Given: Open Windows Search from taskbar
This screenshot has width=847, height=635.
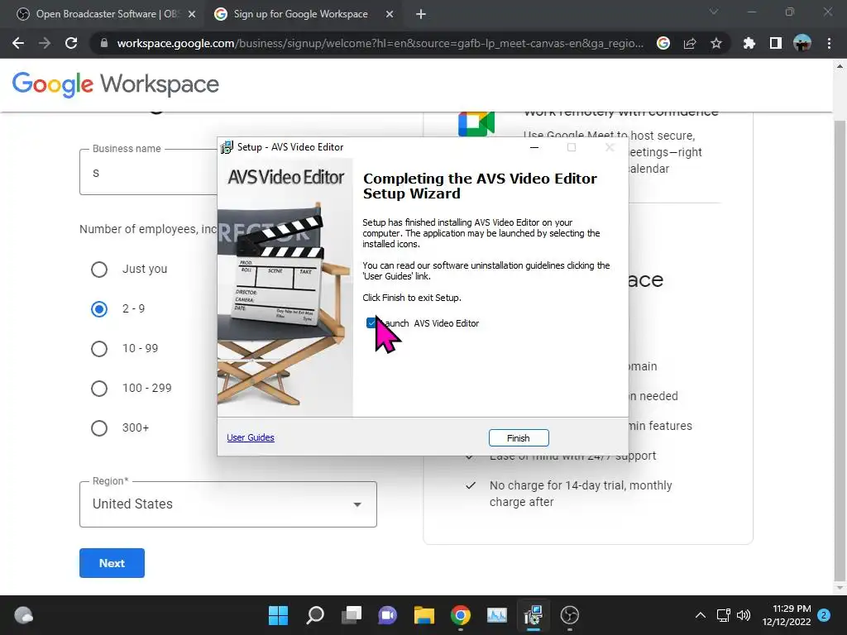Looking at the screenshot, I should click(315, 615).
